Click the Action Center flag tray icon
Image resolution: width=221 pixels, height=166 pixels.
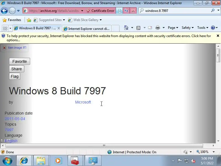point(180,161)
